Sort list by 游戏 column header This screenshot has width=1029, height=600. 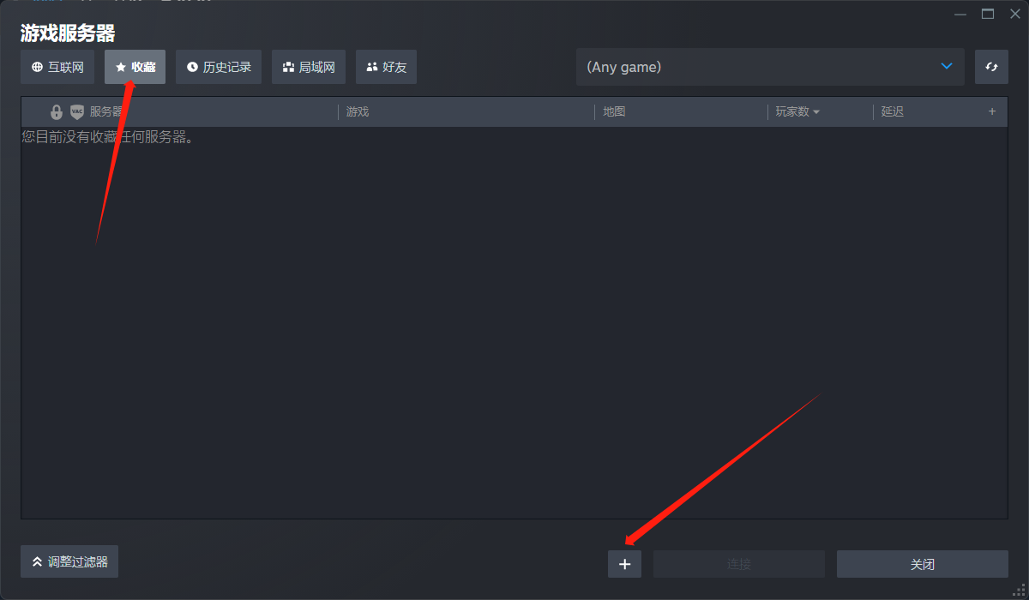pyautogui.click(x=358, y=111)
